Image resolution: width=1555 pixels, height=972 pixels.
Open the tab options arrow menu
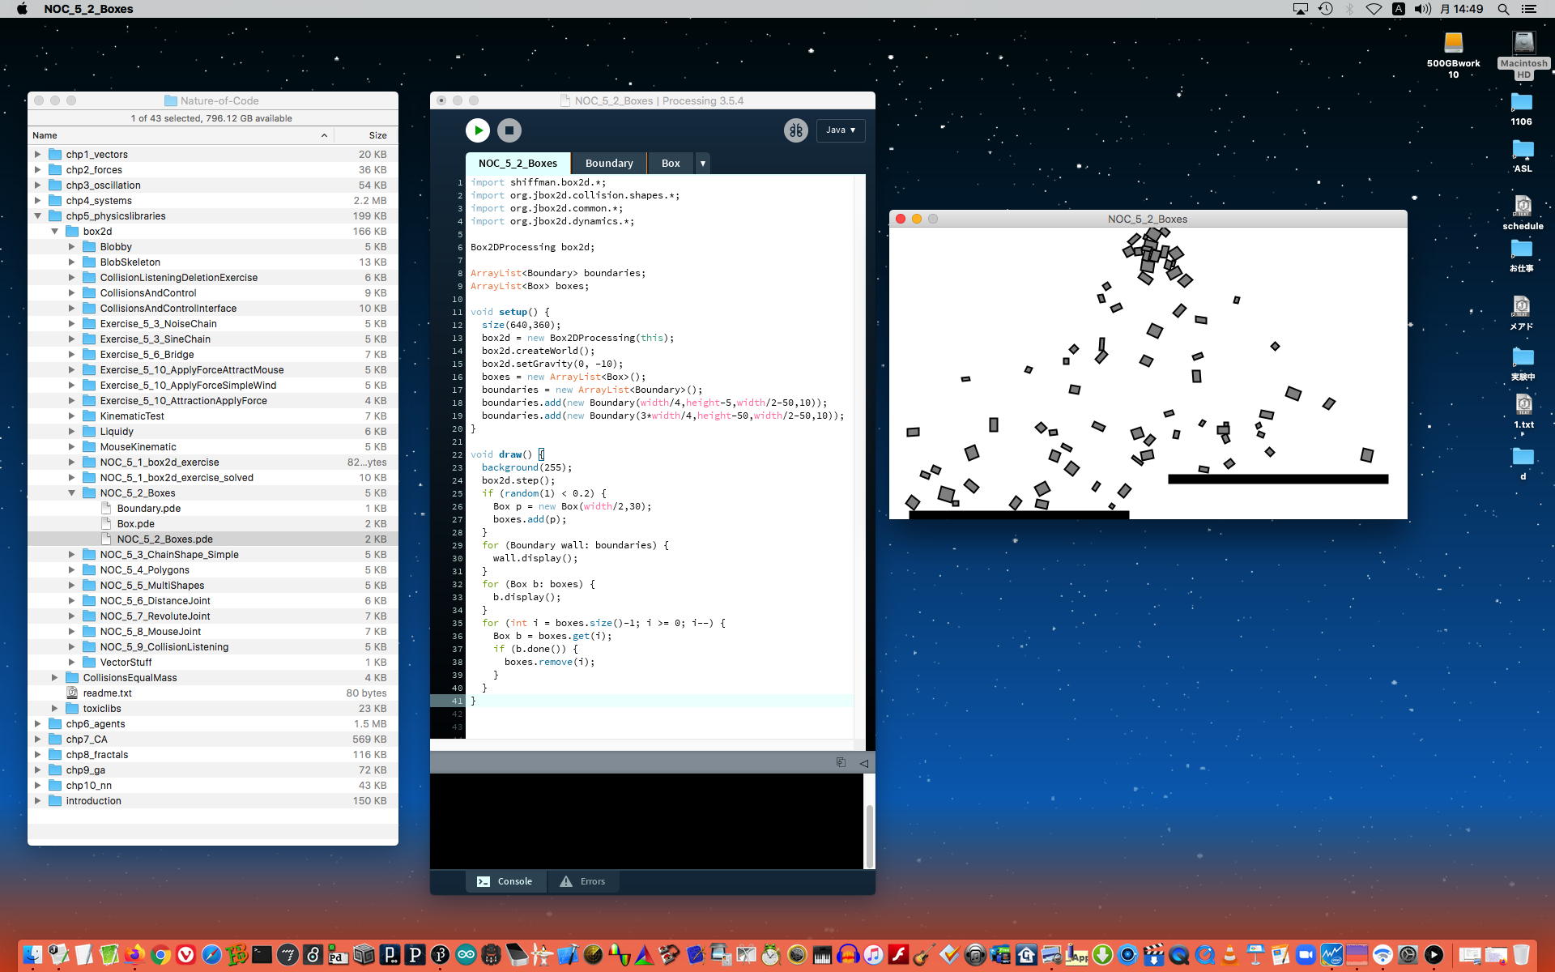[702, 164]
